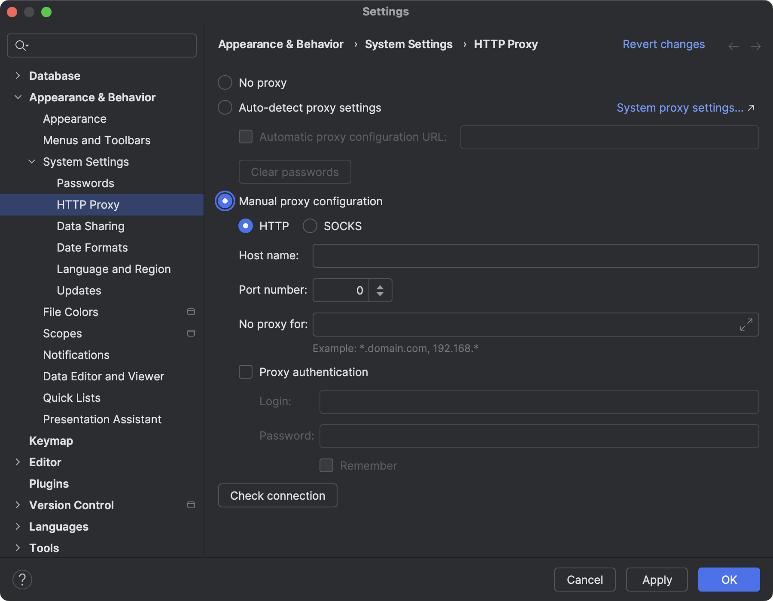Screen dimensions: 773x601
Task: Select the SOCKS proxy type
Action: (310, 226)
